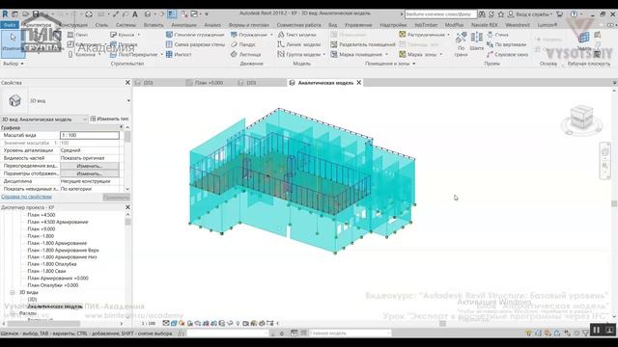Image resolution: width=618 pixels, height=347 pixels.
Task: Click the shopping cart icon in title bar
Action: [x=559, y=14]
